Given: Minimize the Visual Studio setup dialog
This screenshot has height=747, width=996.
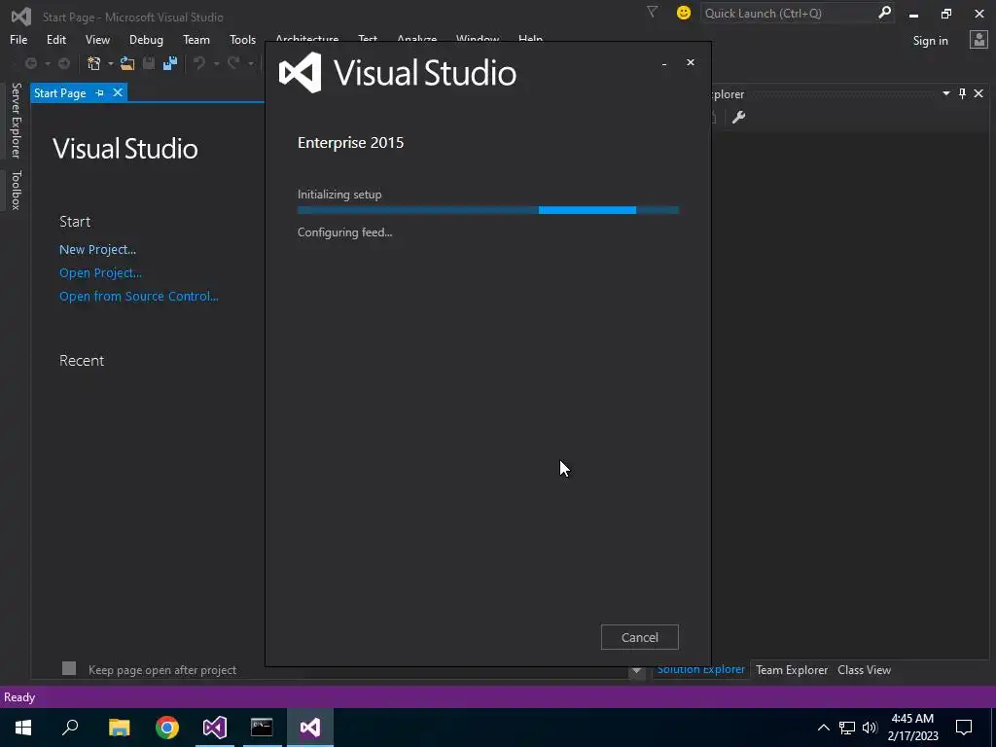Looking at the screenshot, I should tap(664, 63).
